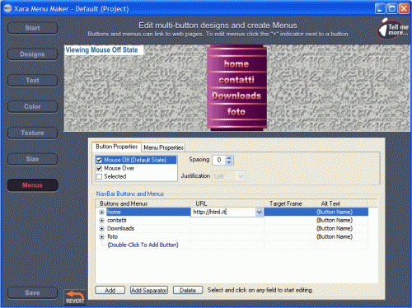
Task: Click the Delete button
Action: (x=188, y=290)
